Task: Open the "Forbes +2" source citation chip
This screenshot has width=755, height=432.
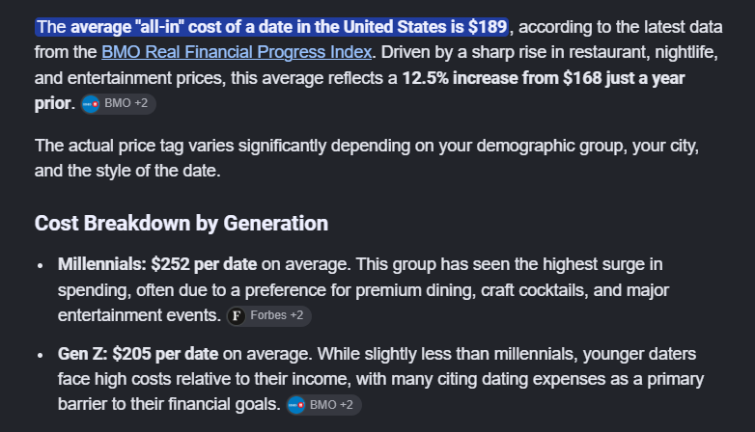Action: (x=269, y=316)
